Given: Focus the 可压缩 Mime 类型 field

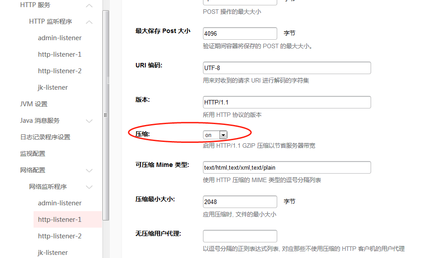Looking at the screenshot, I should click(x=287, y=167).
